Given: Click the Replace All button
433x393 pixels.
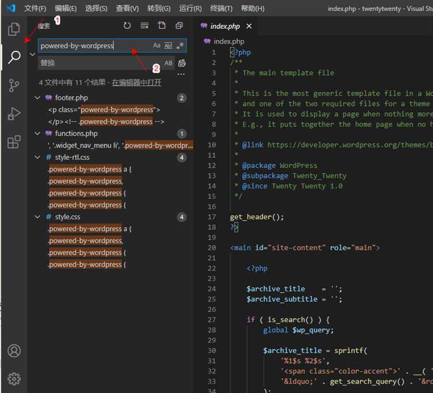Looking at the screenshot, I should (x=182, y=63).
